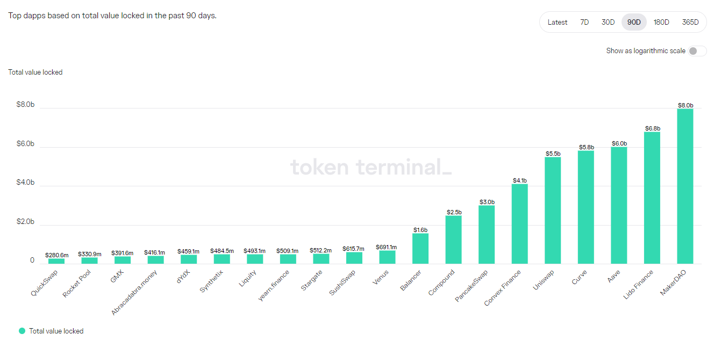Select the Aave bar in chart
714x355 pixels.
tap(619, 205)
